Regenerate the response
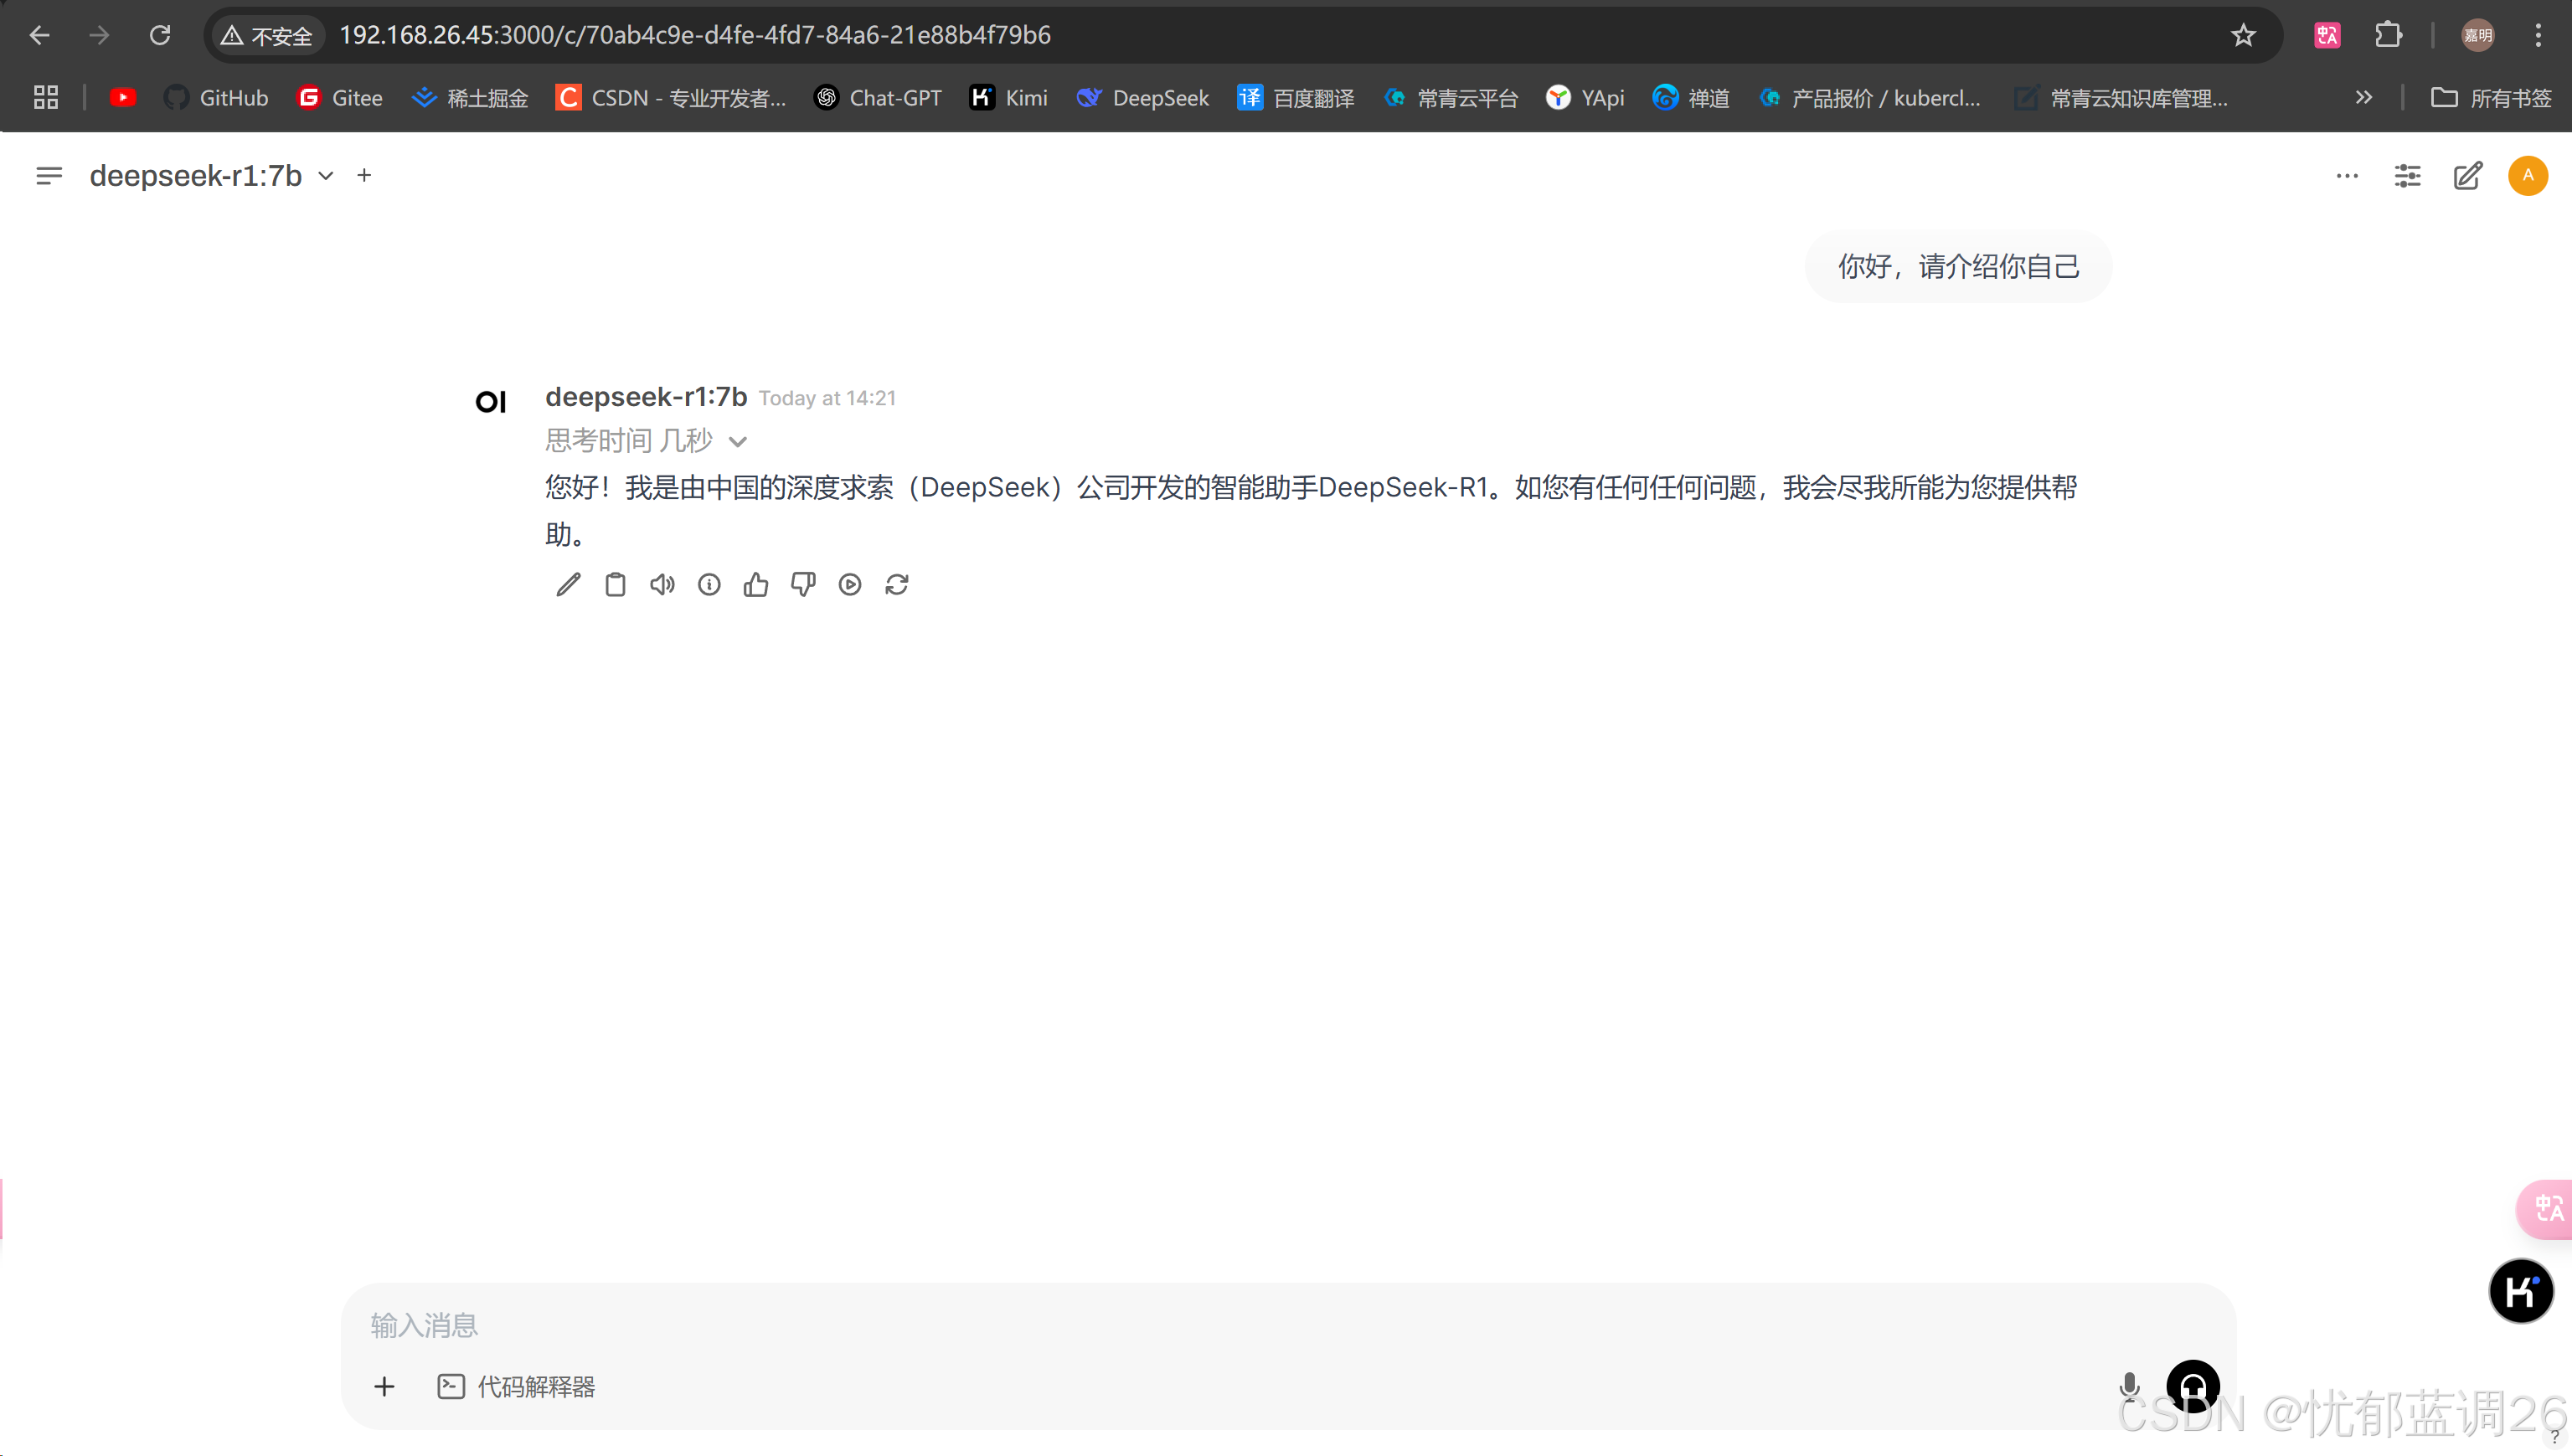 (x=897, y=585)
